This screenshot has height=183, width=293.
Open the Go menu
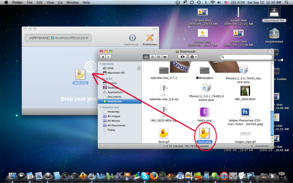tap(60, 2)
